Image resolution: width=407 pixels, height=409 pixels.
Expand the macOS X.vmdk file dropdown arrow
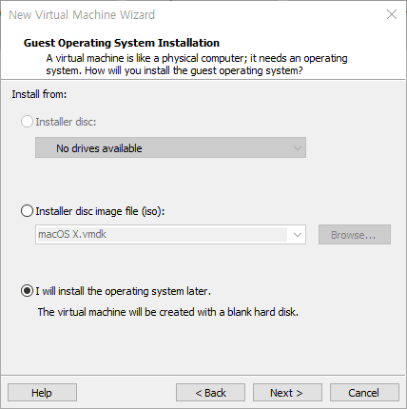point(298,235)
